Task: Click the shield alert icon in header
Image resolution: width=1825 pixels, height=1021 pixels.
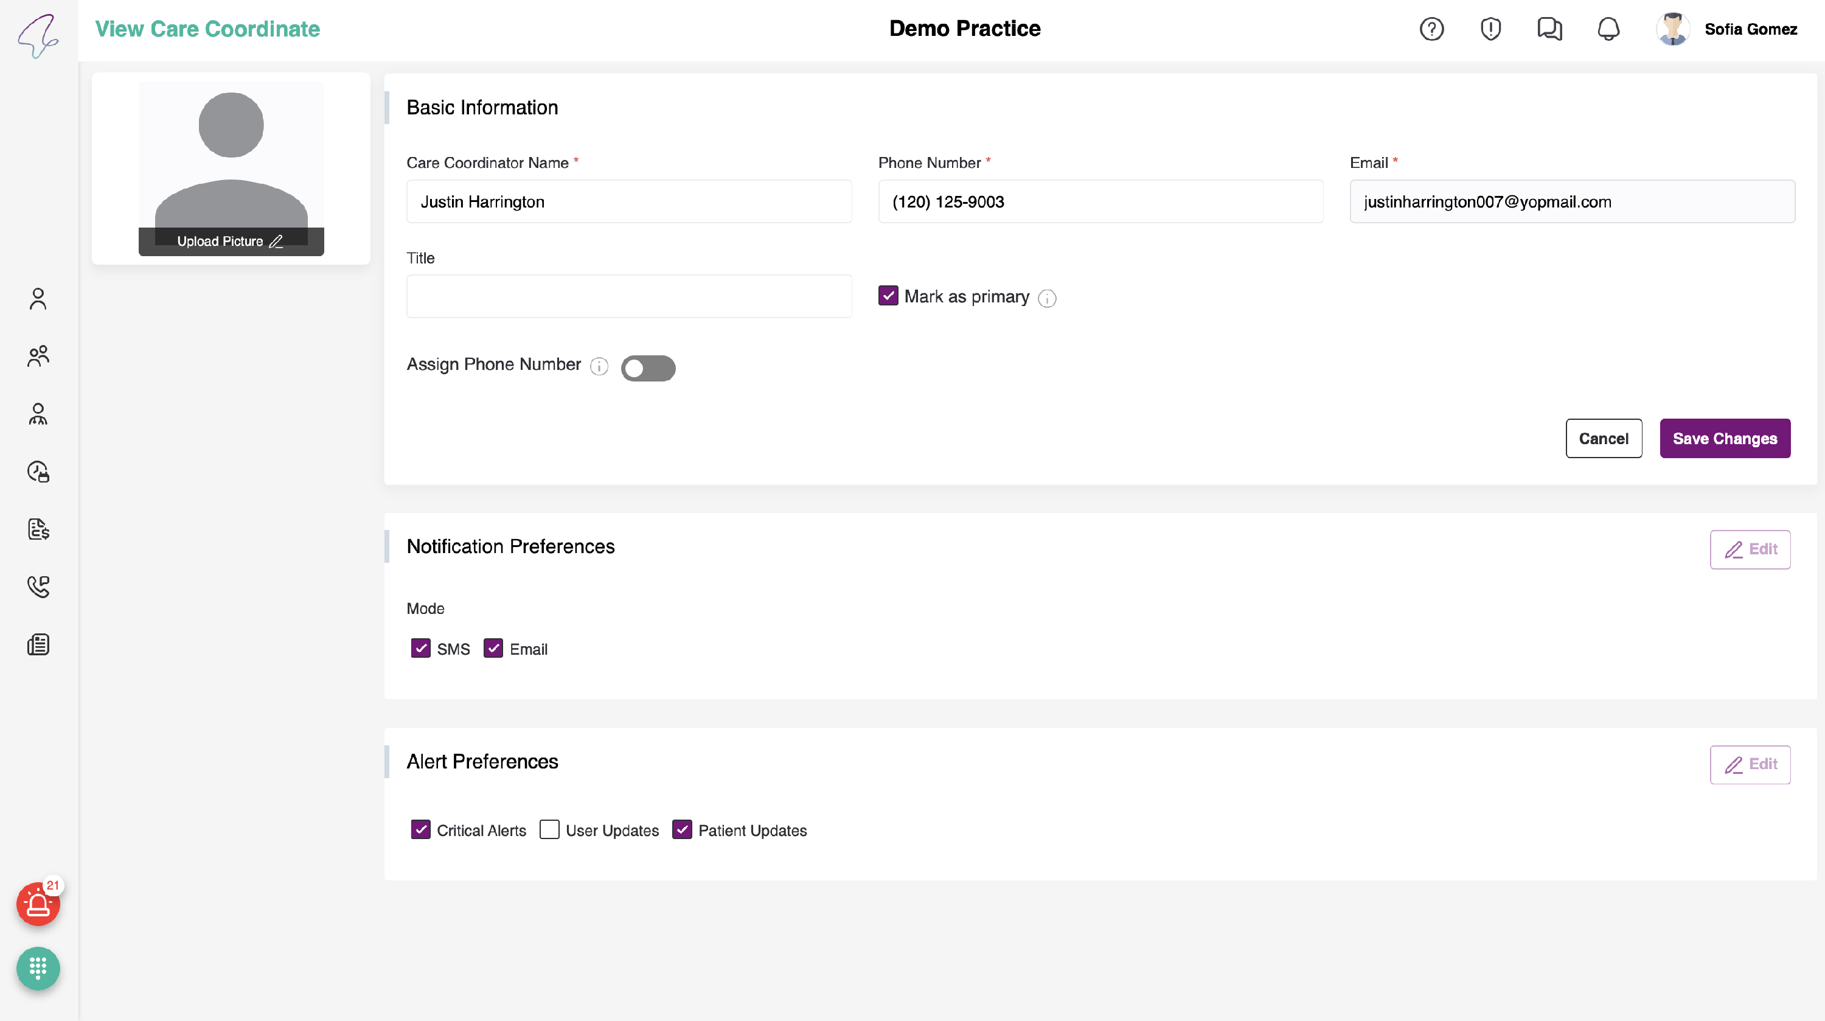Action: (x=1490, y=29)
